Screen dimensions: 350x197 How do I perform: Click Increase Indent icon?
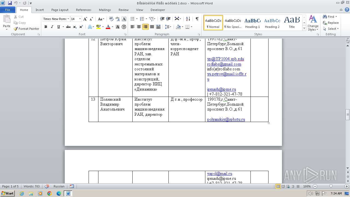[168, 19]
